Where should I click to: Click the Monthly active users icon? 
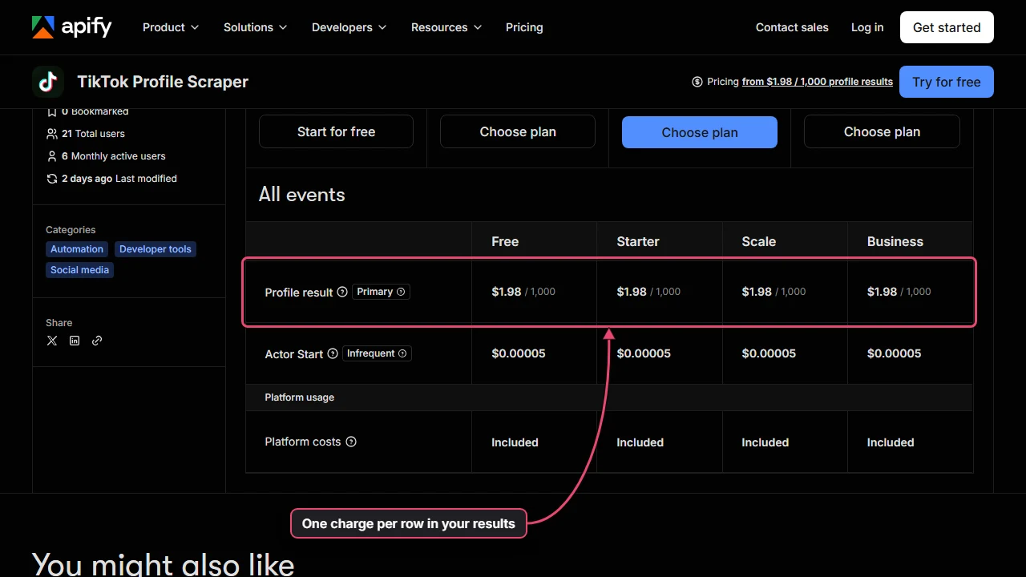[52, 156]
